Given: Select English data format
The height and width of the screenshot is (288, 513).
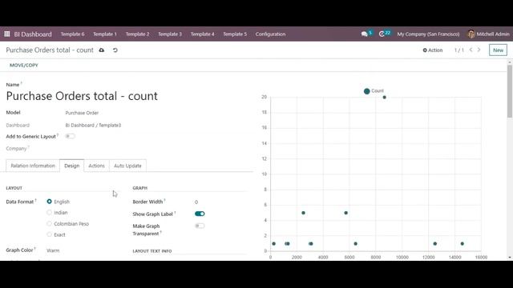Looking at the screenshot, I should [50, 202].
